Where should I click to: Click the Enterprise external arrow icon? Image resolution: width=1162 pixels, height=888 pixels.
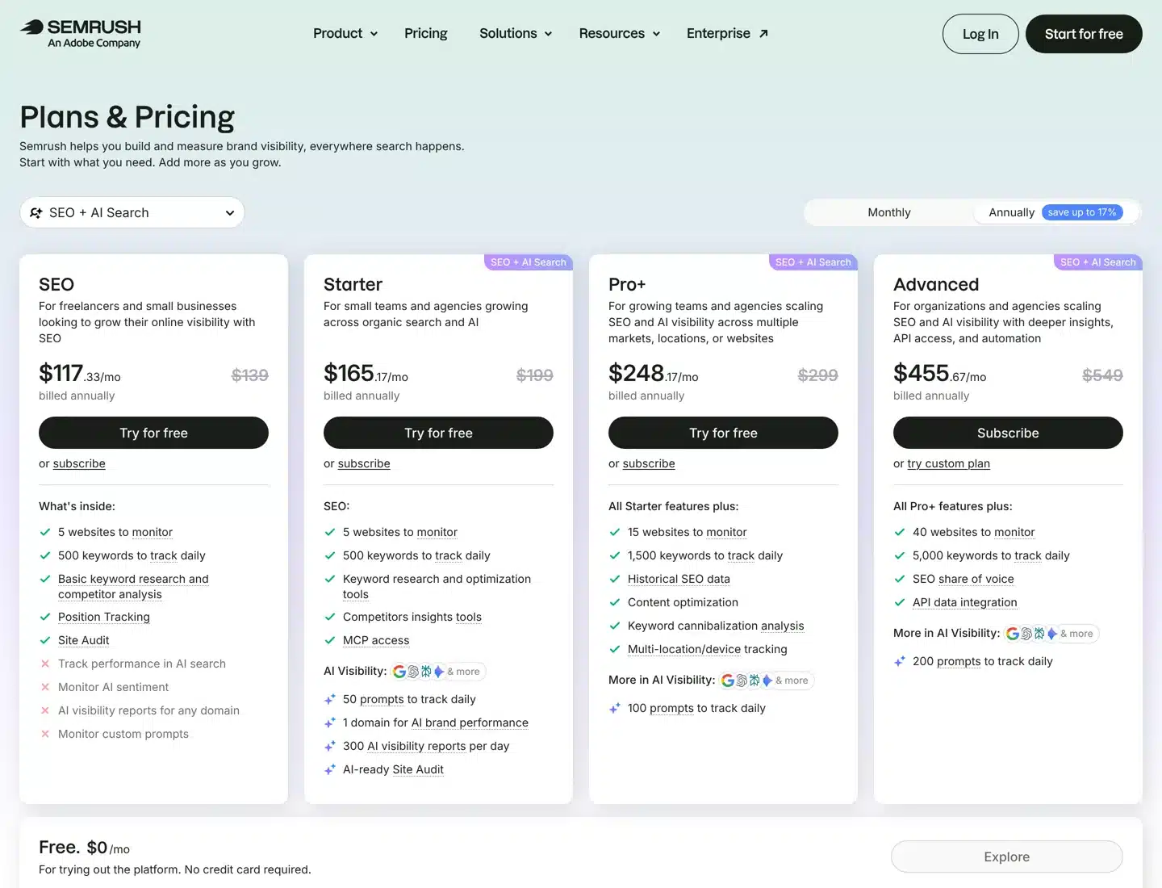[763, 34]
